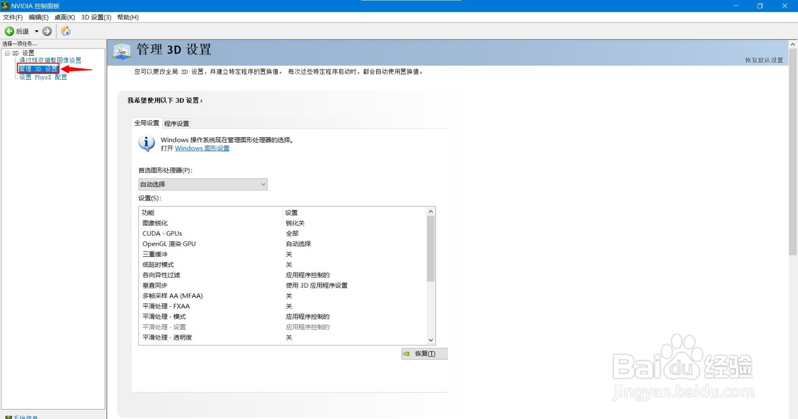
Task: Open the 首选图形处理器 dropdown
Action: pyautogui.click(x=203, y=185)
